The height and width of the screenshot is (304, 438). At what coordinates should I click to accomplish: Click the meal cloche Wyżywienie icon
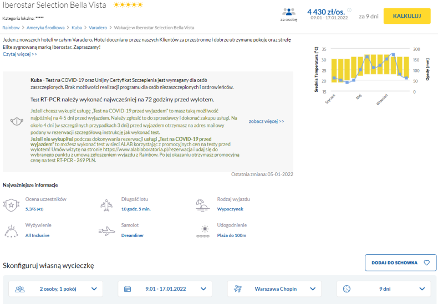(x=11, y=231)
